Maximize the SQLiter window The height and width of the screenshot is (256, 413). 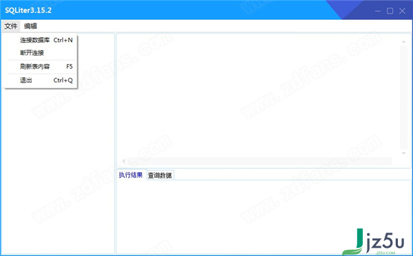click(x=390, y=11)
